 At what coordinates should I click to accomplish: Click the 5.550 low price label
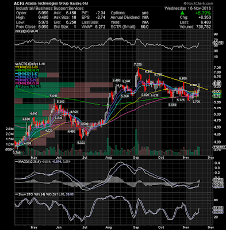pos(172,105)
